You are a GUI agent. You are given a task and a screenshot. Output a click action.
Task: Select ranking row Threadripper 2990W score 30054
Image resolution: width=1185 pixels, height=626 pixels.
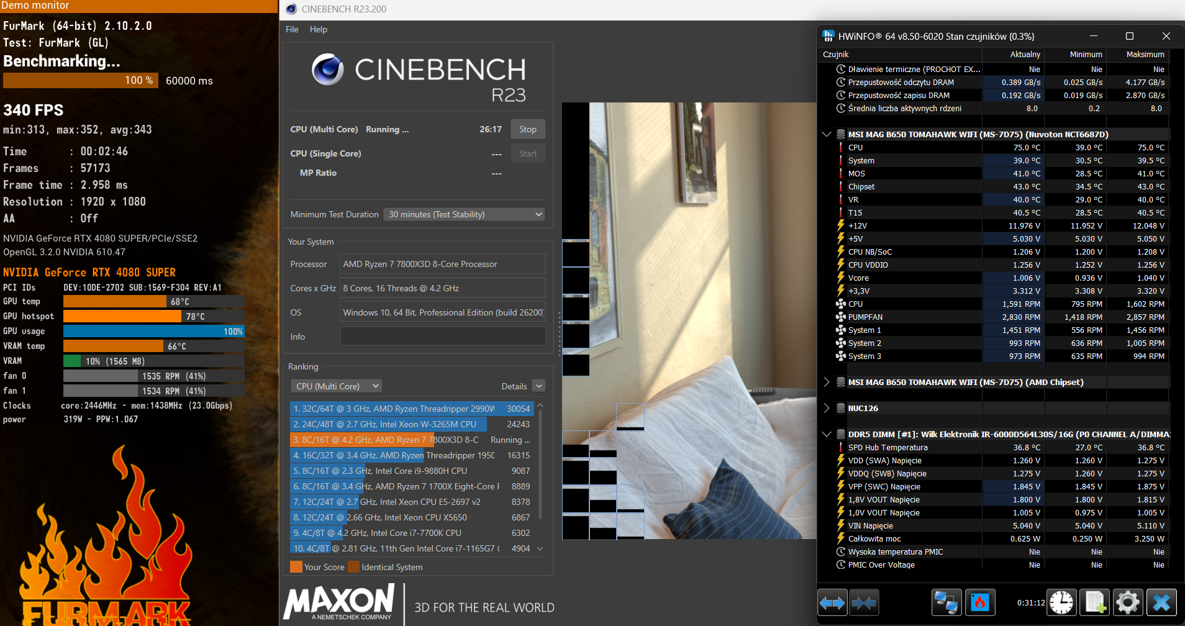tap(412, 409)
